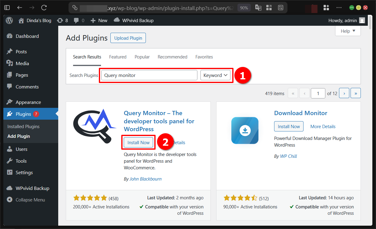The image size is (376, 229).
Task: Open comments using the speech bubble icon
Action: 78,20
